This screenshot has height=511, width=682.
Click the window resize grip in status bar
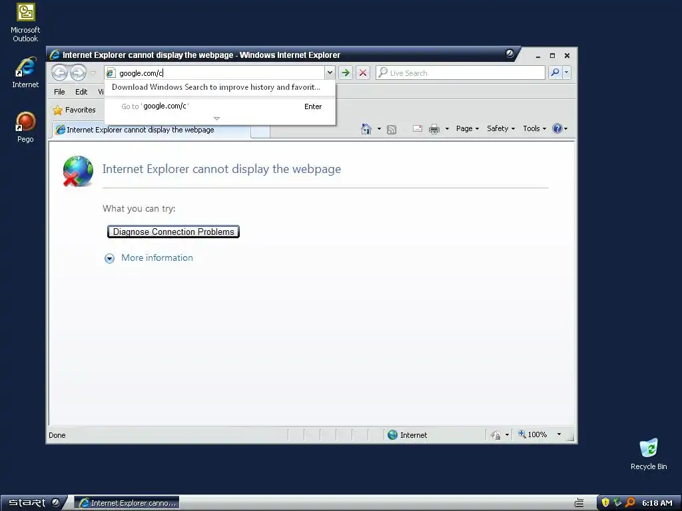pyautogui.click(x=570, y=438)
